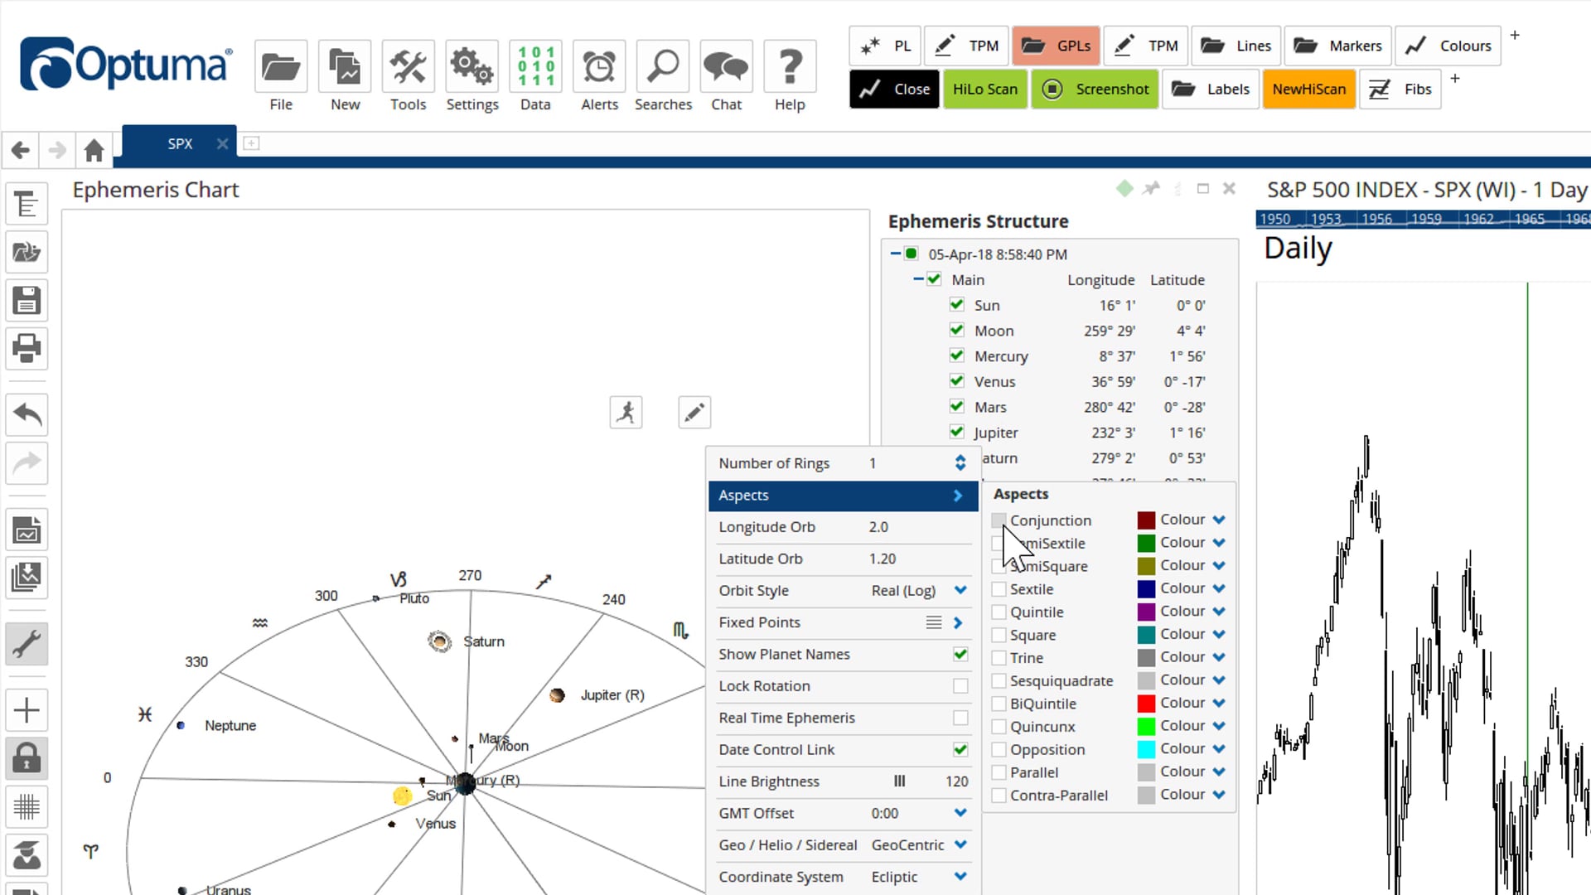Open the Lines toolbar folder
This screenshot has height=895, width=1591.
[x=1236, y=46]
